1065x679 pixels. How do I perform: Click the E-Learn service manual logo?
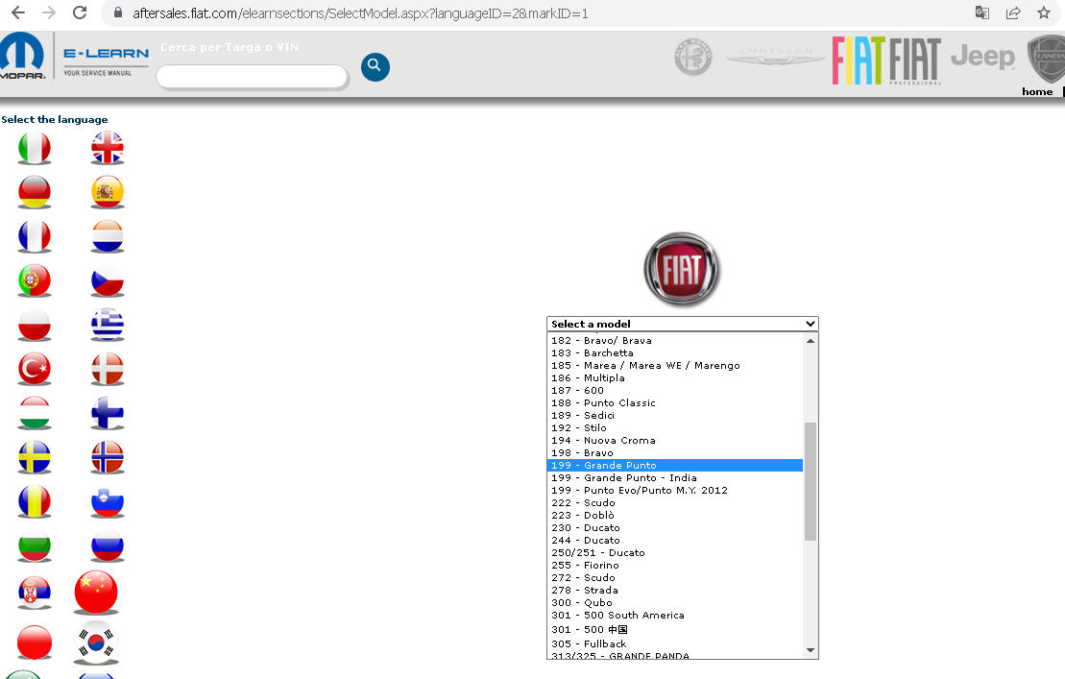click(106, 61)
